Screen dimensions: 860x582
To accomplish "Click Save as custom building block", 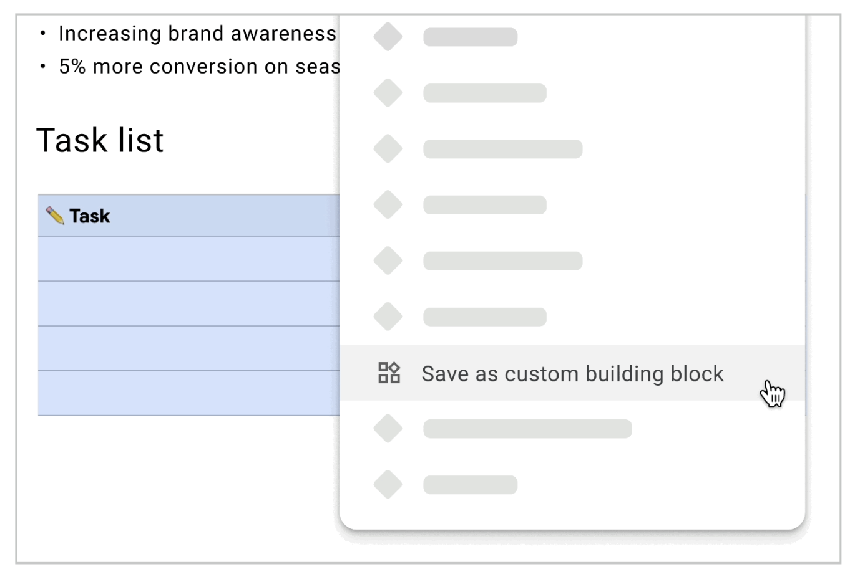I will [x=572, y=373].
